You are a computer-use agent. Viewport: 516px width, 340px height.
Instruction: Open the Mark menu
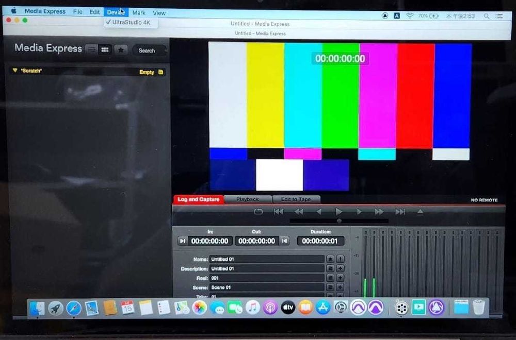coord(138,12)
